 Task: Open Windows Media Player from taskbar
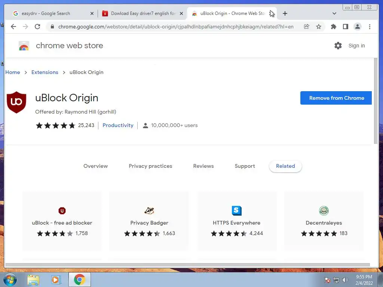click(x=56, y=280)
